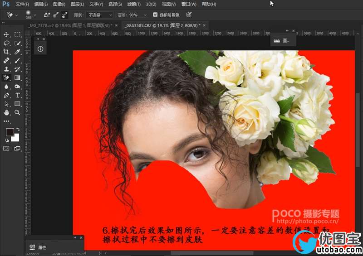Open the 滤镜(T) menu
This screenshot has height=256, width=363.
[134, 4]
